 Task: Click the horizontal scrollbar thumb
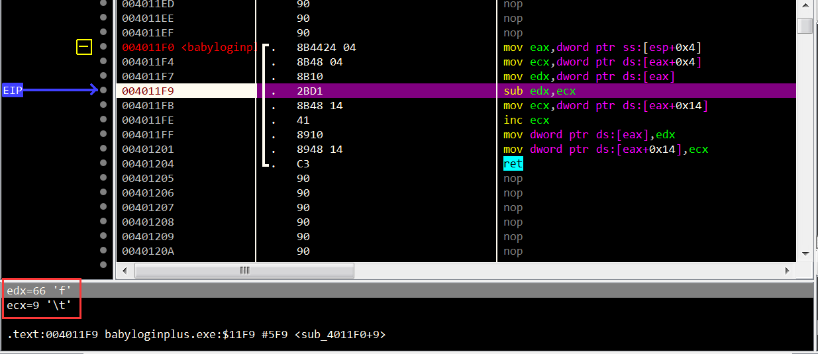244,271
